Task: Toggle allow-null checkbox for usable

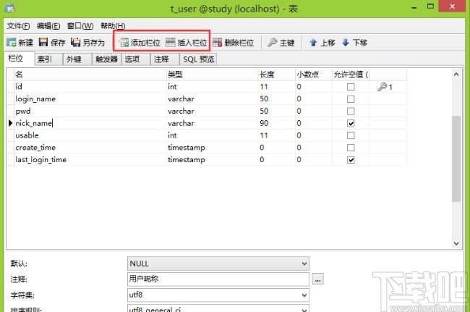Action: 351,135
